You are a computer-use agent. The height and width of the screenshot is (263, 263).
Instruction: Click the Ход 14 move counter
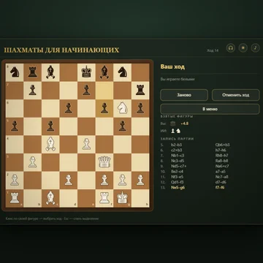[x=213, y=50]
